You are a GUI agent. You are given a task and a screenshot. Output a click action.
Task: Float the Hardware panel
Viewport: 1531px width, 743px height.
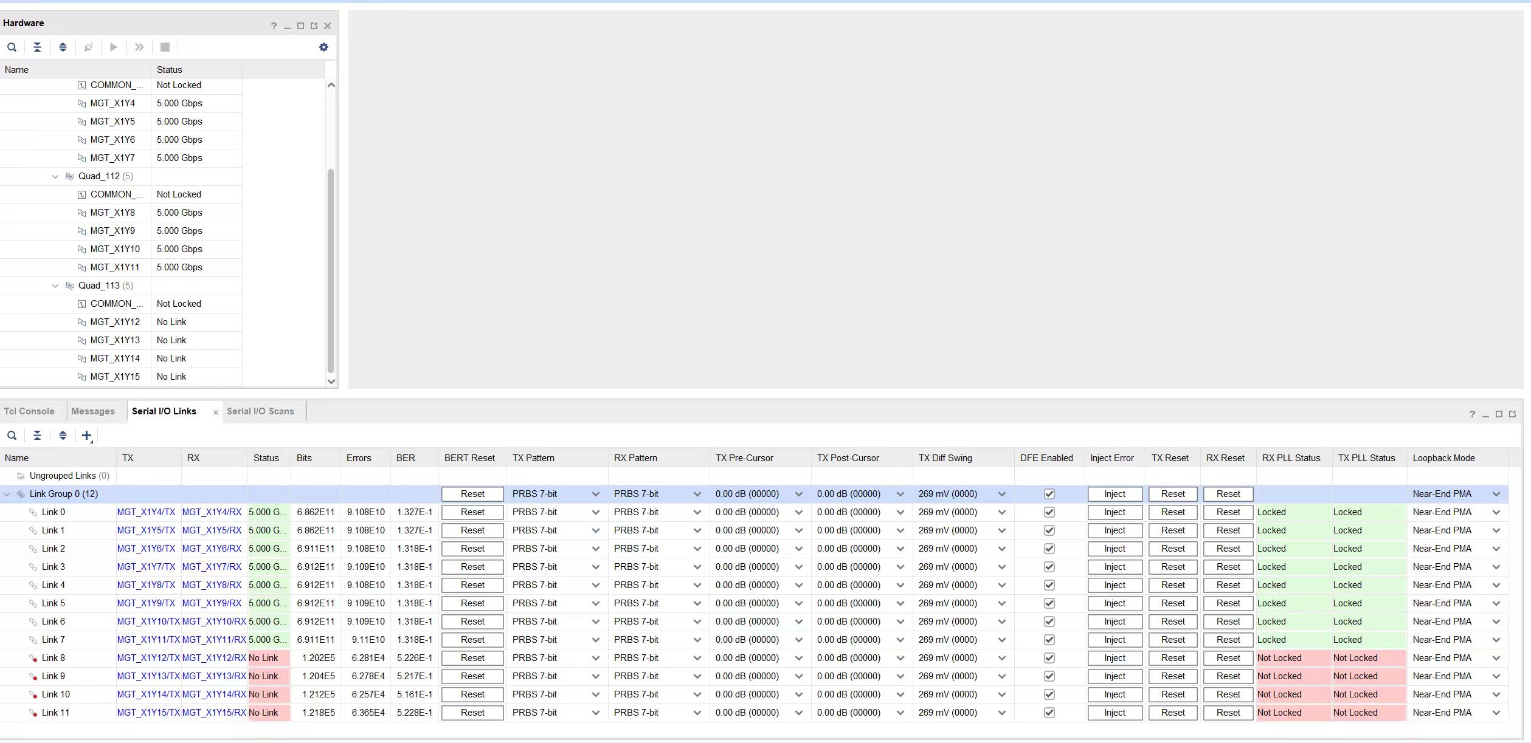(x=314, y=26)
